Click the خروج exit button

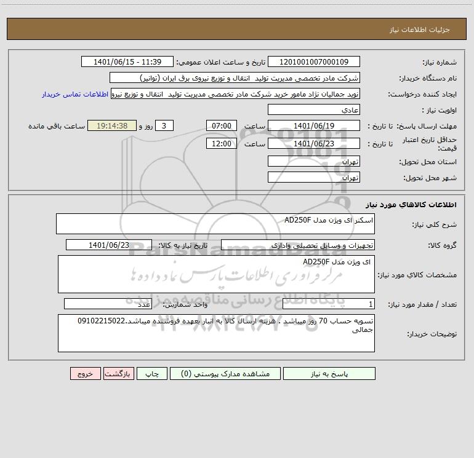(x=85, y=374)
